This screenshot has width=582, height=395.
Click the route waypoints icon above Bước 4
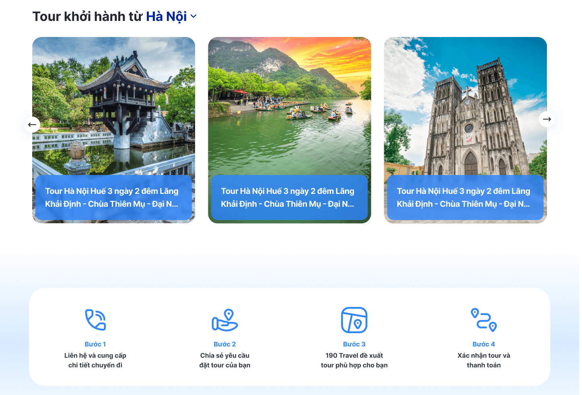tap(483, 320)
